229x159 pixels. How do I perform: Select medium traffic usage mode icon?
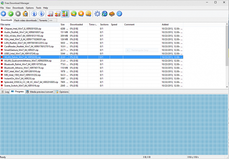pyautogui.click(x=57, y=14)
